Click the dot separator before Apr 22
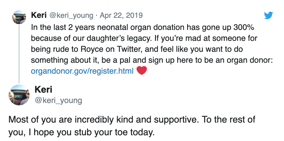The height and width of the screenshot is (141, 284). point(97,16)
